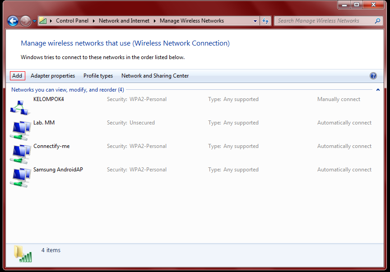Click the 4 items status text
390x272 pixels.
51,250
